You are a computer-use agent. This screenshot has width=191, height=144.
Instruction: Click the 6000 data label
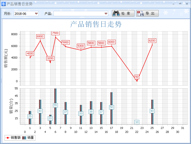pos(112,42)
